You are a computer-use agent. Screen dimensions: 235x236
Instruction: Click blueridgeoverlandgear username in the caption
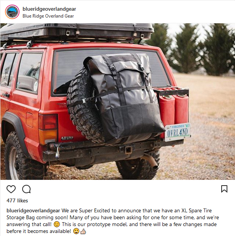33,210
